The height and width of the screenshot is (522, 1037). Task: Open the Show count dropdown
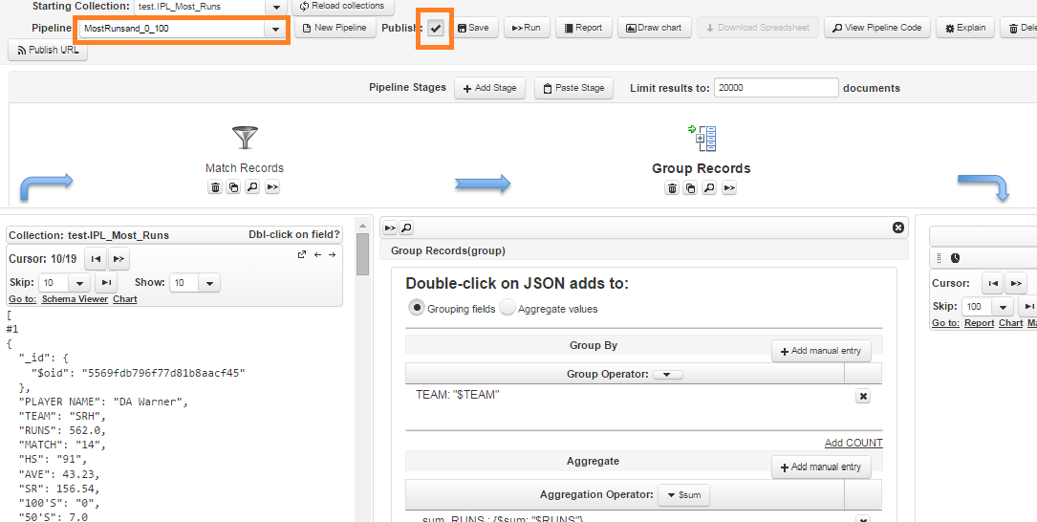(x=209, y=283)
